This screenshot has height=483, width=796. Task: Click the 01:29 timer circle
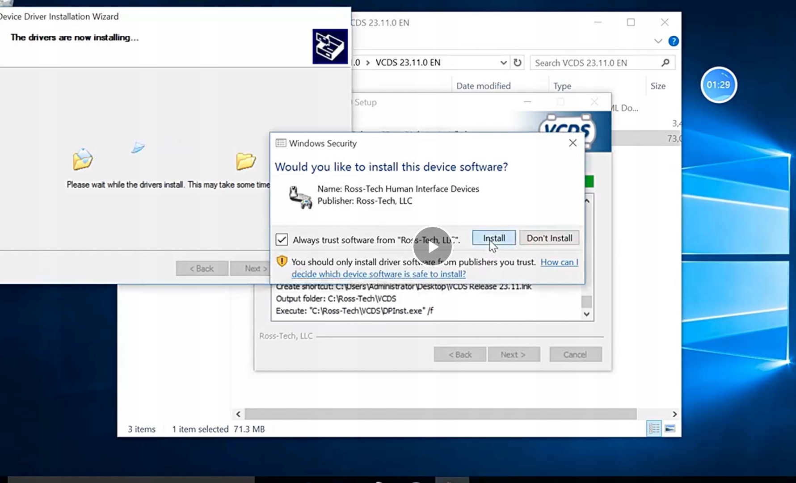(718, 85)
